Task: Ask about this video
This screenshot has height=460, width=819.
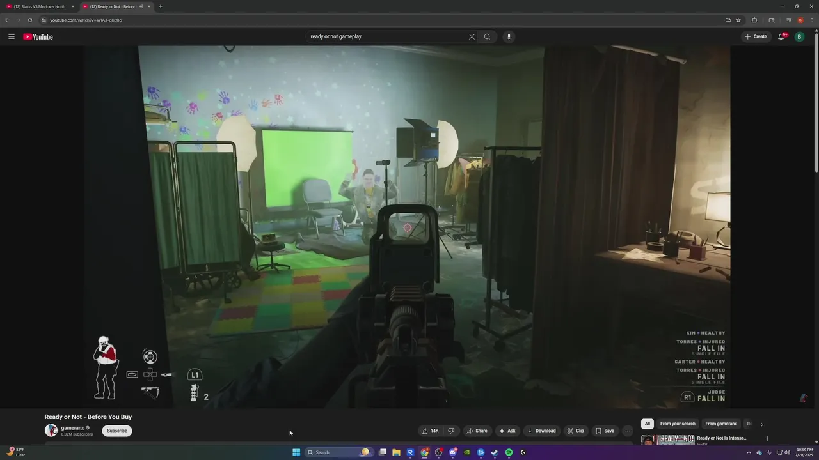Action: (507, 431)
